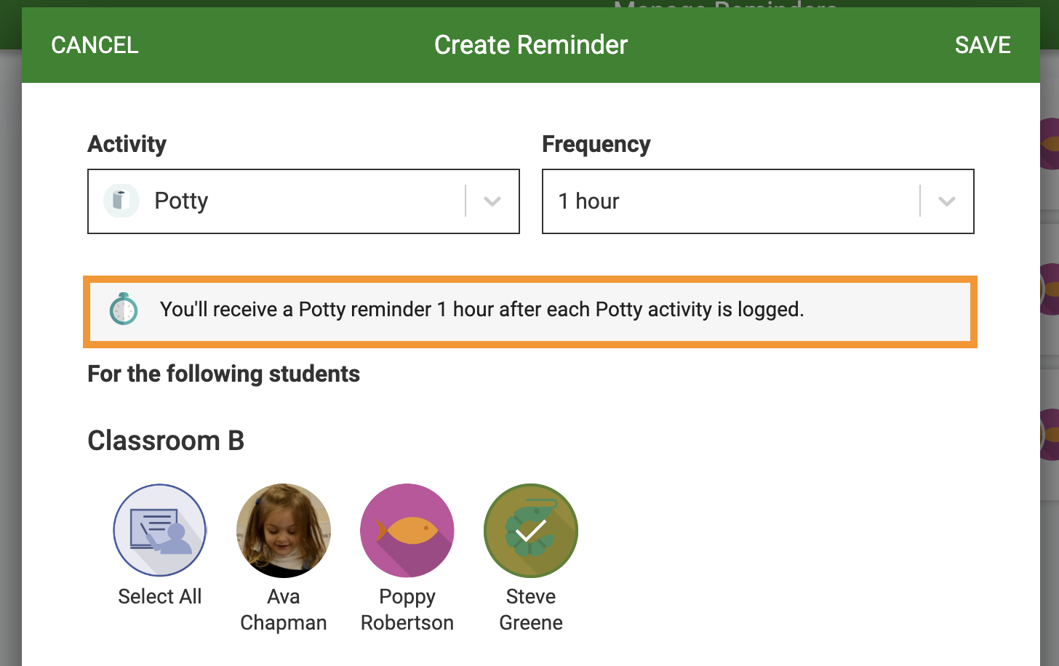Choose the Select All classroom icon

coord(160,531)
